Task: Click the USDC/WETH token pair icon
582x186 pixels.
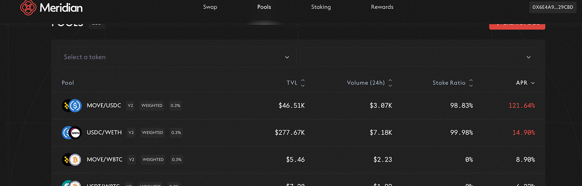Action: (72, 133)
